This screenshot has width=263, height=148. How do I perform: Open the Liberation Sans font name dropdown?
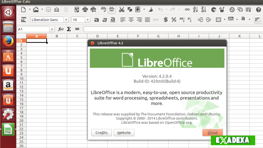(66, 20)
